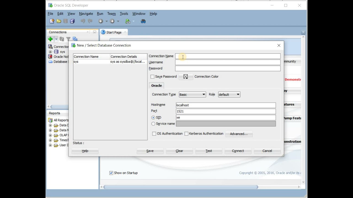Click the All Reports icon
This screenshot has width=353, height=198.
(x=50, y=120)
